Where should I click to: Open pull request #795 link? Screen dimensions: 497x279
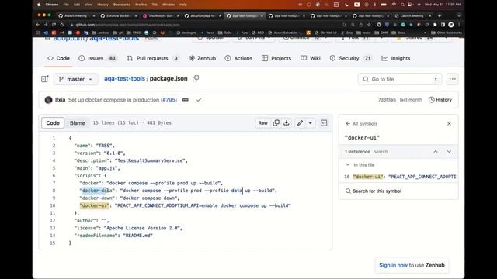(x=169, y=100)
